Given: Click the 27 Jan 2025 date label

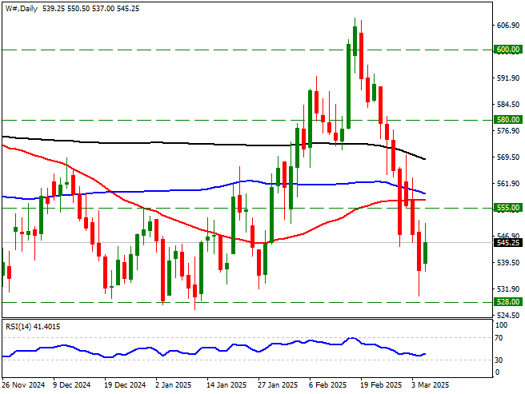Looking at the screenshot, I should (x=278, y=385).
